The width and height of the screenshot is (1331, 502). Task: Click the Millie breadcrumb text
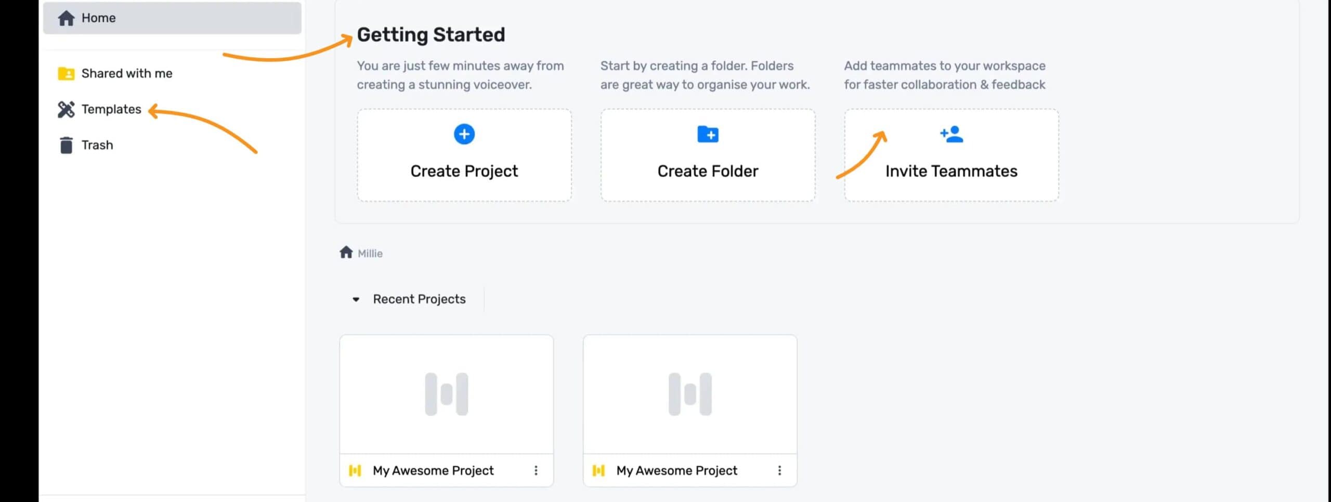tap(370, 254)
